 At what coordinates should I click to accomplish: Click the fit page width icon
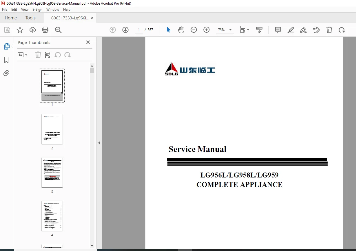(x=243, y=30)
